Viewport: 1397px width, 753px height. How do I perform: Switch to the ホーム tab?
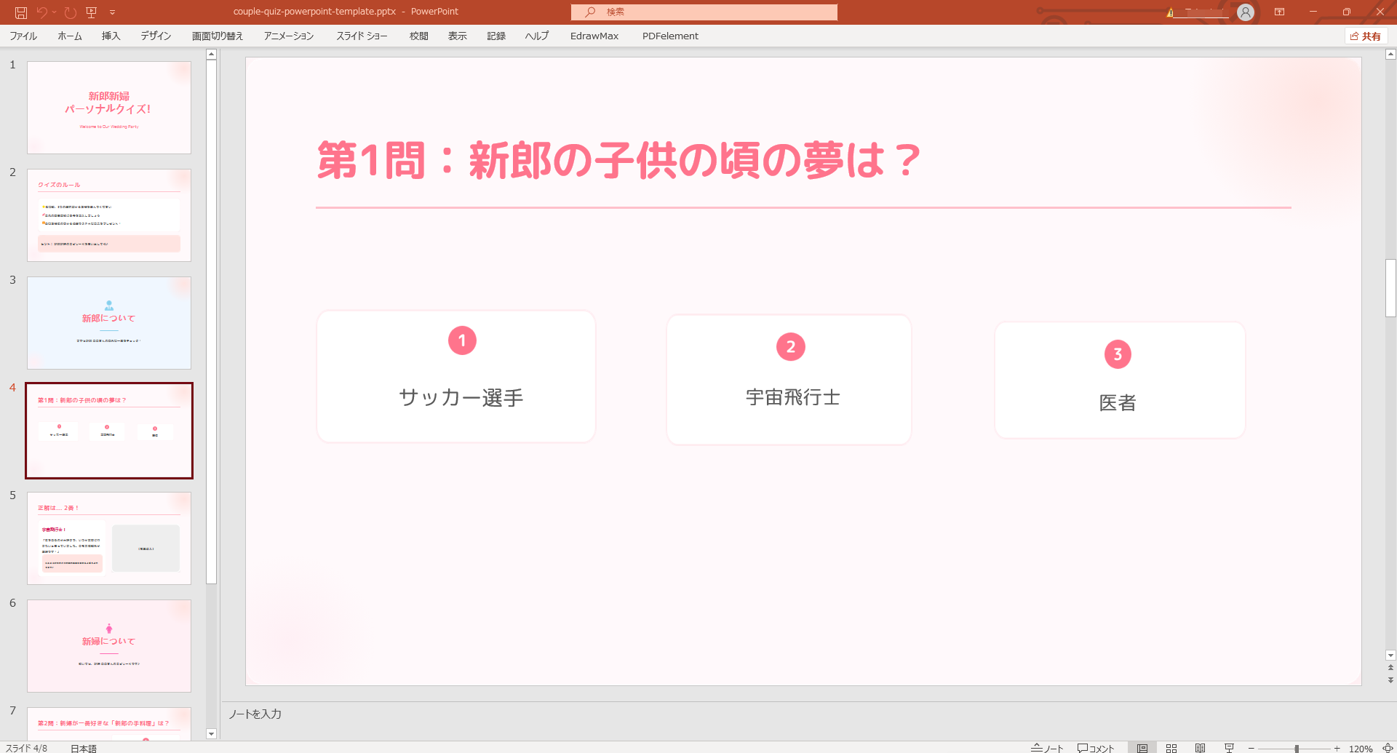coord(70,36)
